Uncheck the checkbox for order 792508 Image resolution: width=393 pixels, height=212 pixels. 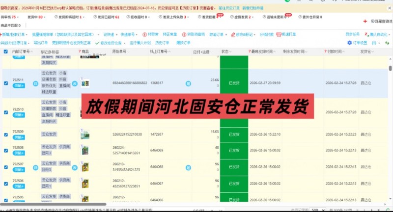coord(6,151)
